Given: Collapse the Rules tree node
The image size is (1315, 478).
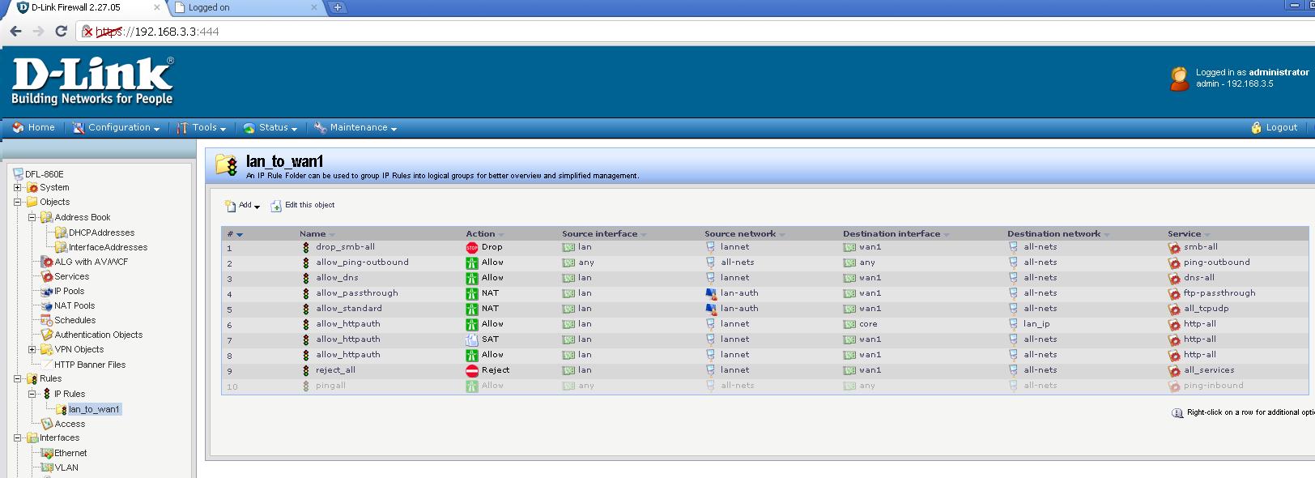Looking at the screenshot, I should (17, 378).
